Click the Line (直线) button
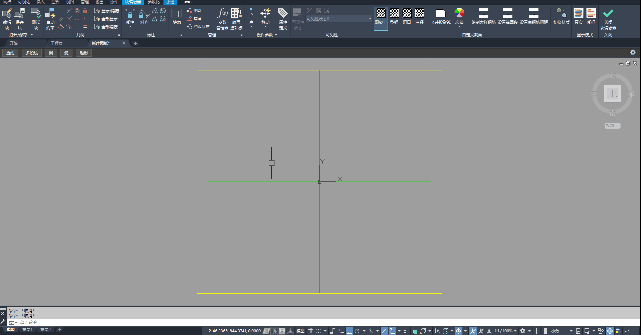641x335 pixels. [x=10, y=53]
